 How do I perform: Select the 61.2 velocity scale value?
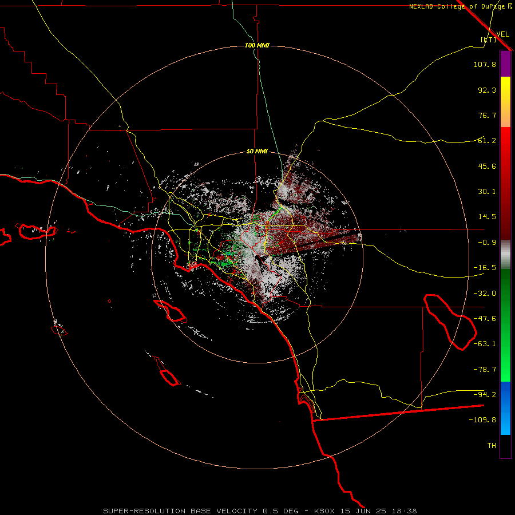point(487,141)
